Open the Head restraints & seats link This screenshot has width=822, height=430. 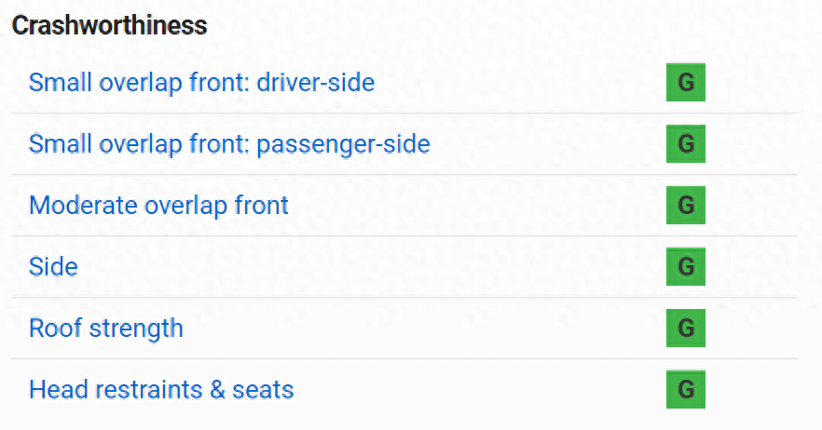click(x=161, y=389)
